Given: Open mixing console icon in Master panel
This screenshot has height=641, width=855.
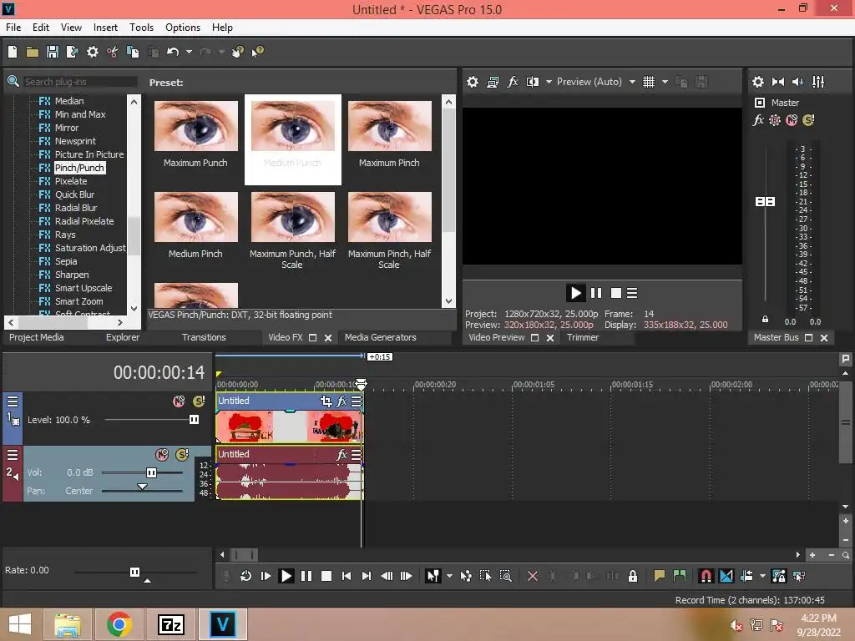Looking at the screenshot, I should (818, 82).
